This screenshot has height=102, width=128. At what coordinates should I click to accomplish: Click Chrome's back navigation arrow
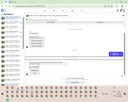pos(2,6)
